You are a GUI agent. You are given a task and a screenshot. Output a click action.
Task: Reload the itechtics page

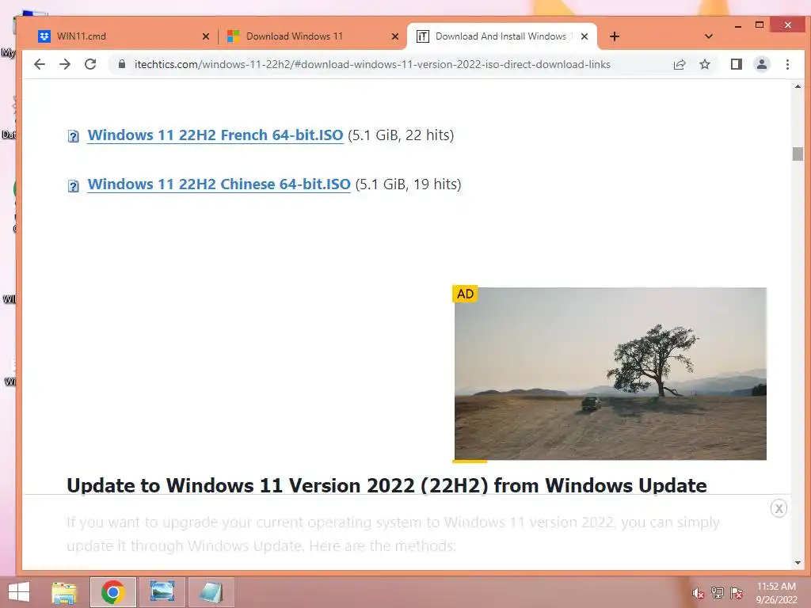(x=90, y=64)
